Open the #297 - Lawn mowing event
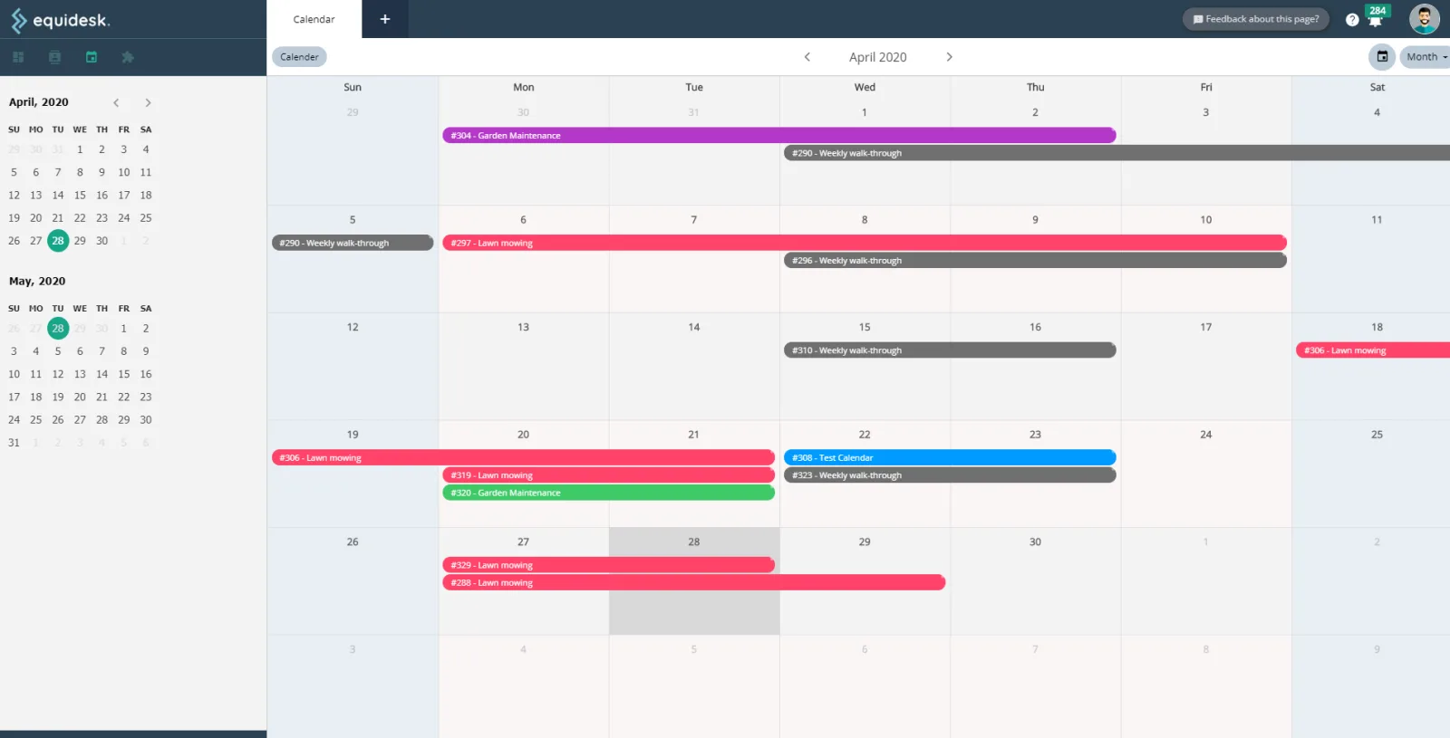This screenshot has height=738, width=1450. (865, 243)
